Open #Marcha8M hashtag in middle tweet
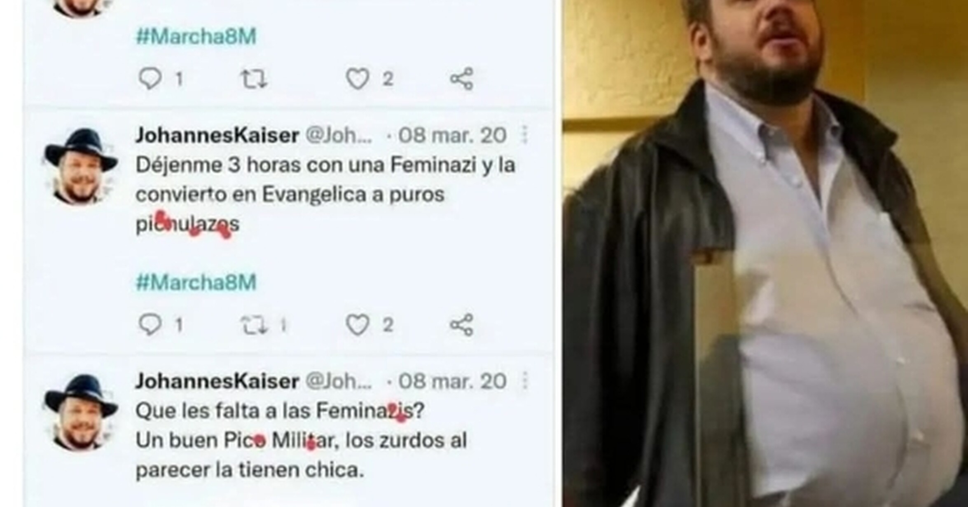968x507 pixels. tap(196, 282)
